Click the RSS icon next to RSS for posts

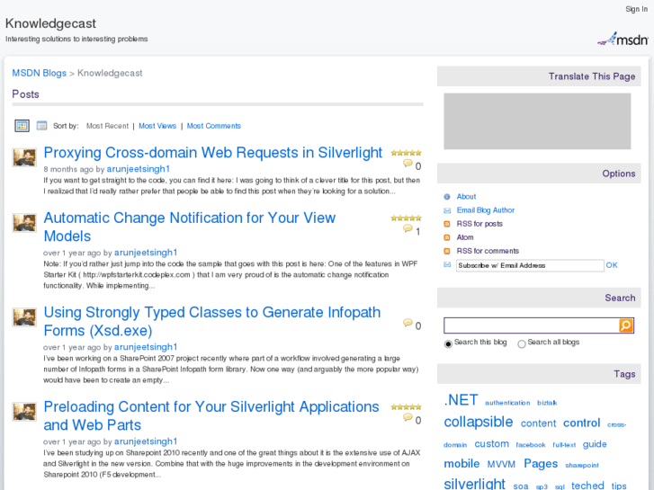tap(447, 224)
